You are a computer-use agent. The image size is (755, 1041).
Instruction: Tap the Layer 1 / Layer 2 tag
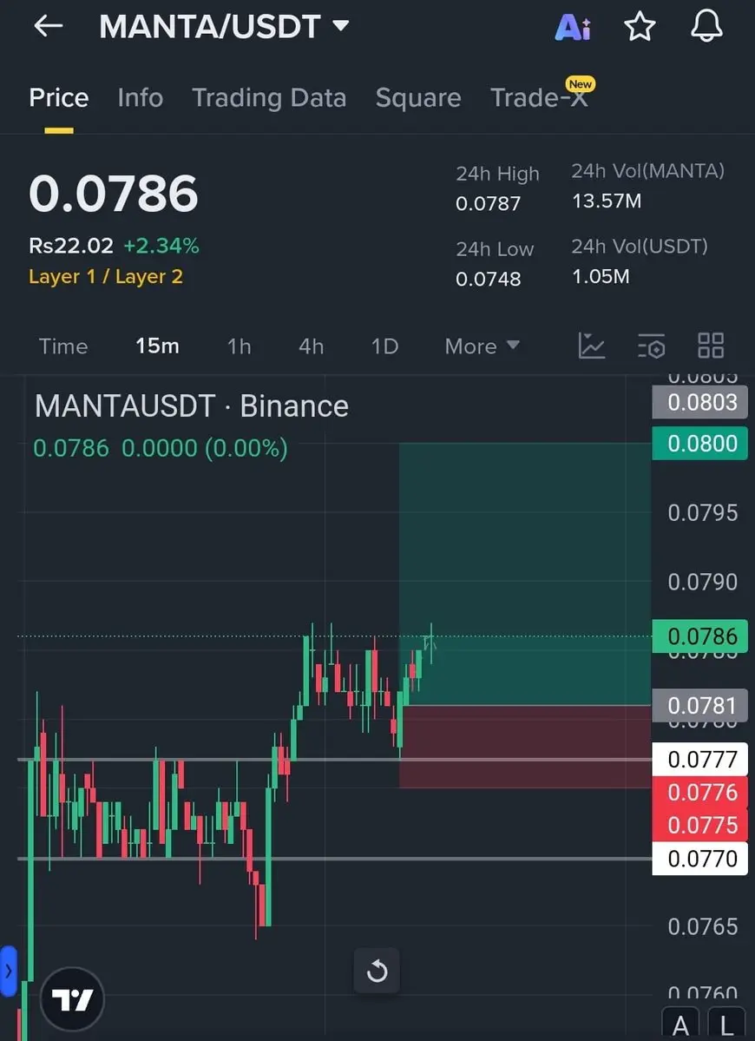click(x=106, y=276)
